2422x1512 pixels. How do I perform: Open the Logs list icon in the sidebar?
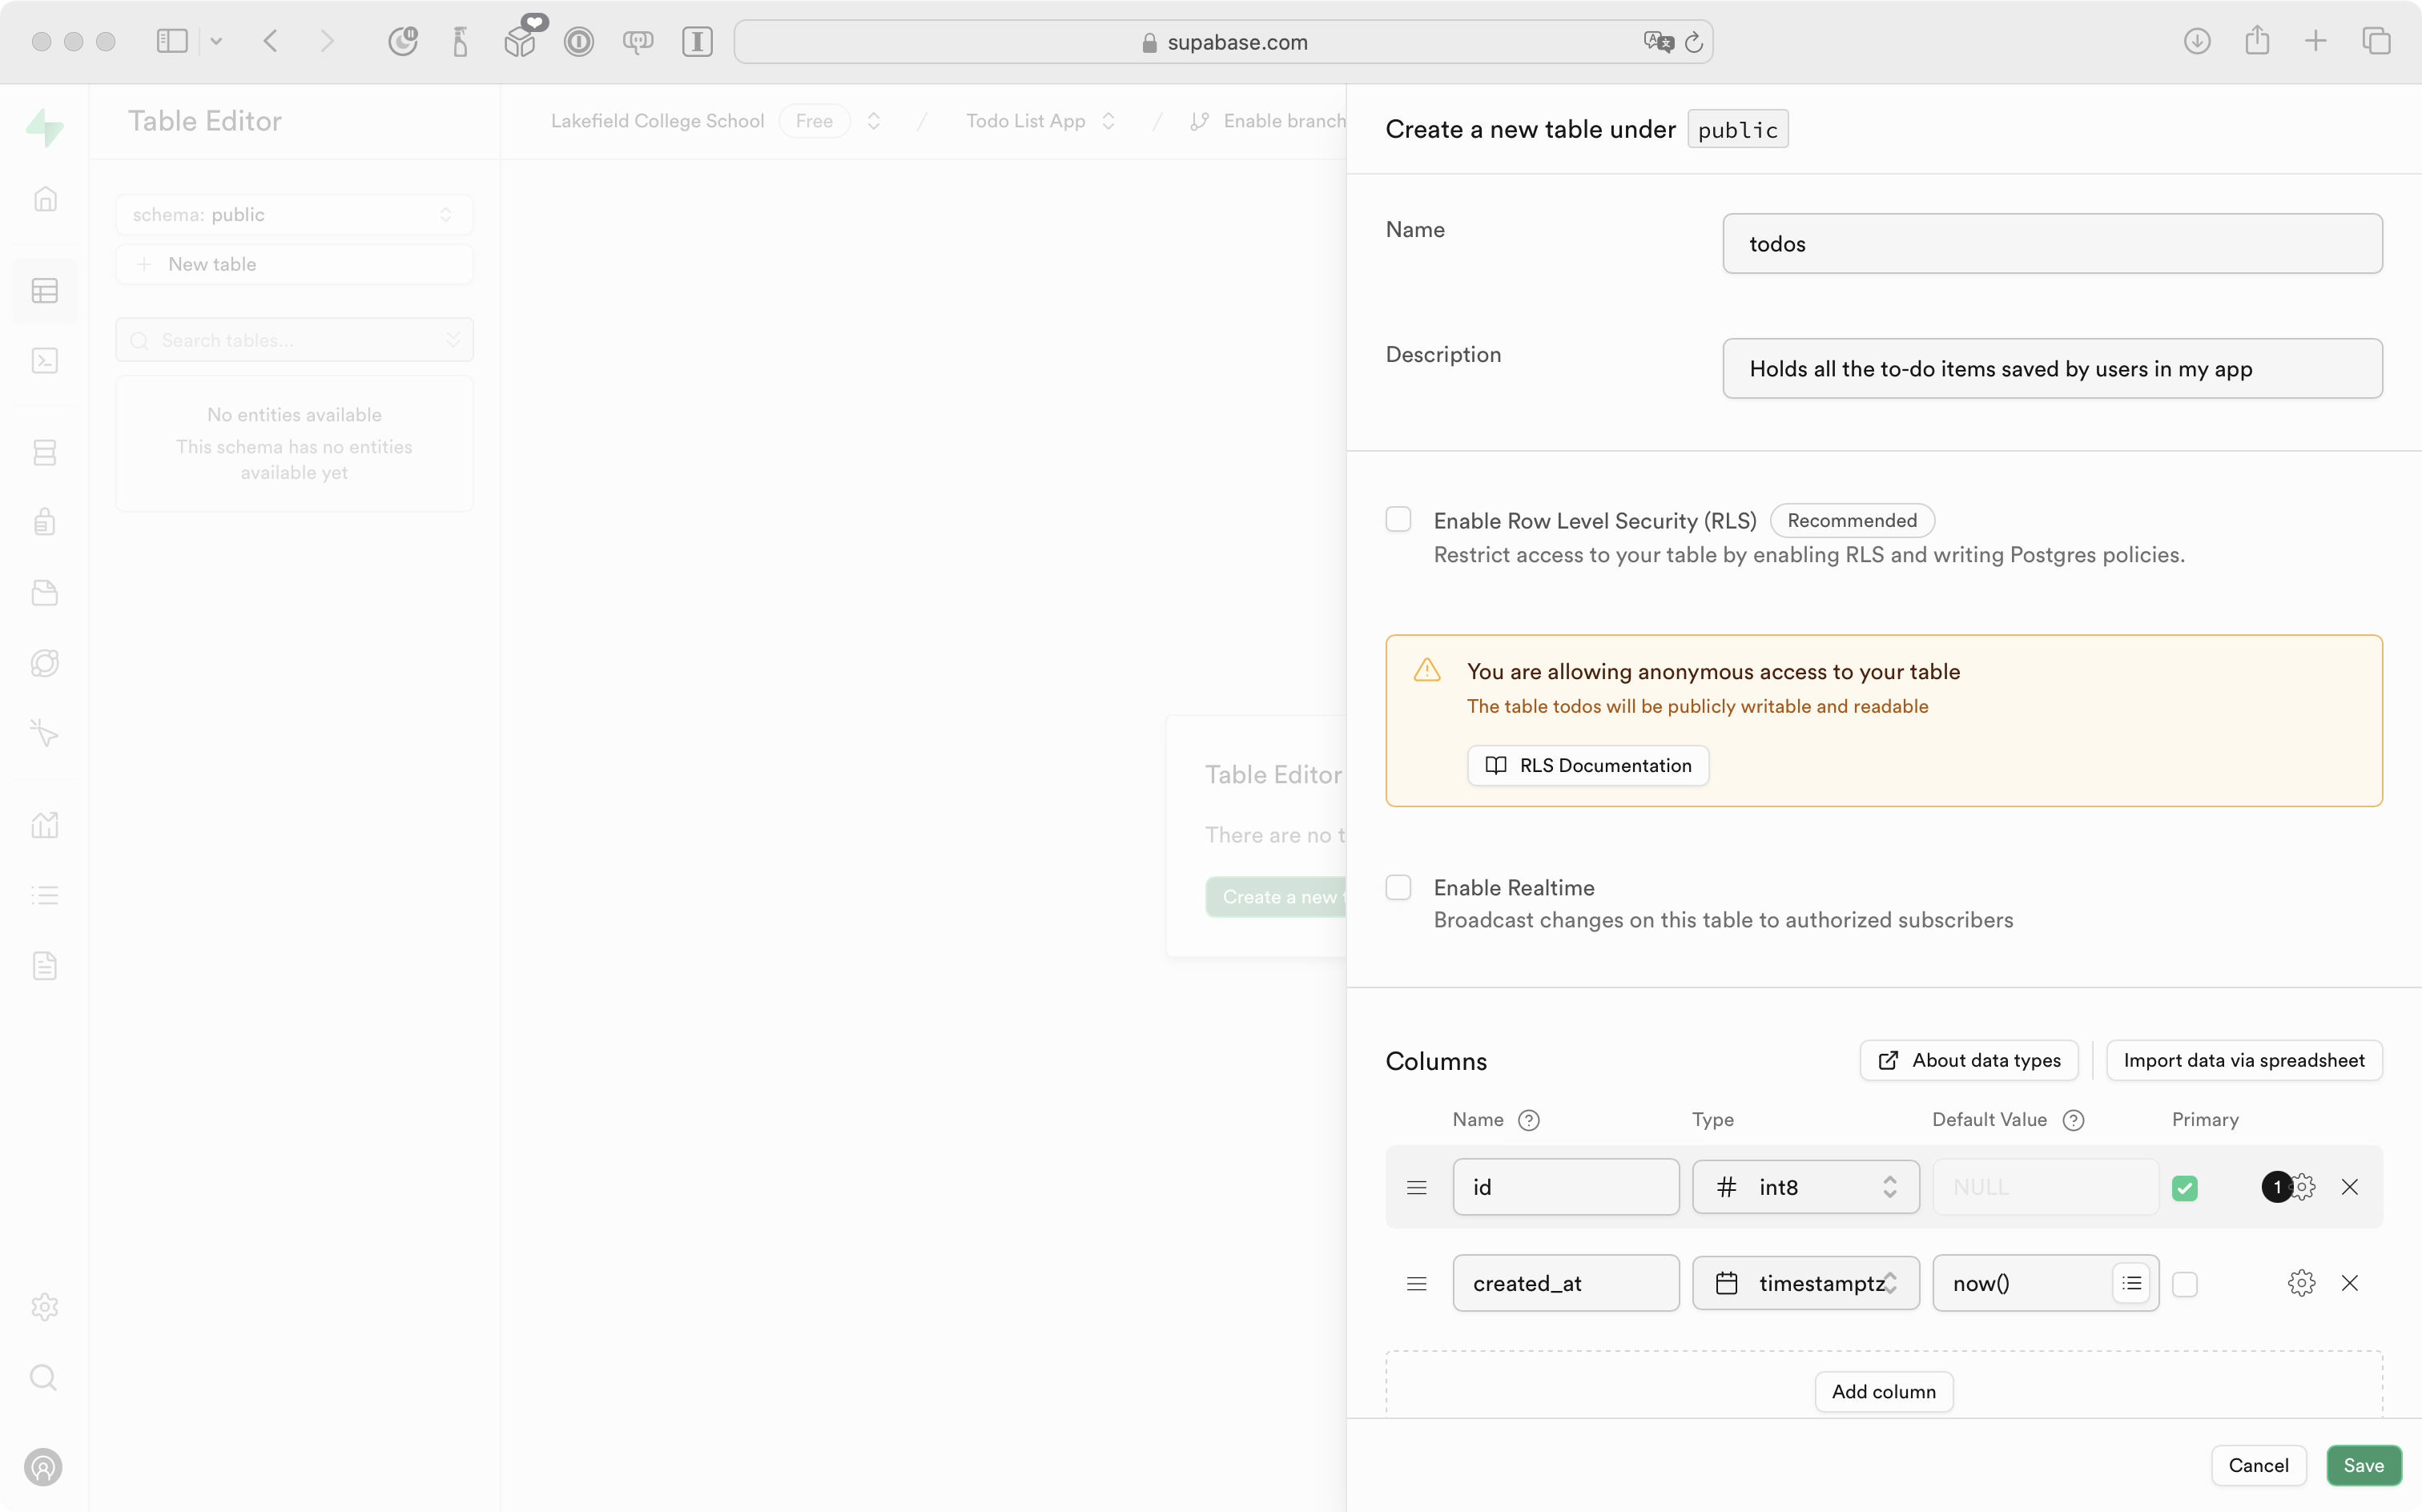click(x=45, y=894)
